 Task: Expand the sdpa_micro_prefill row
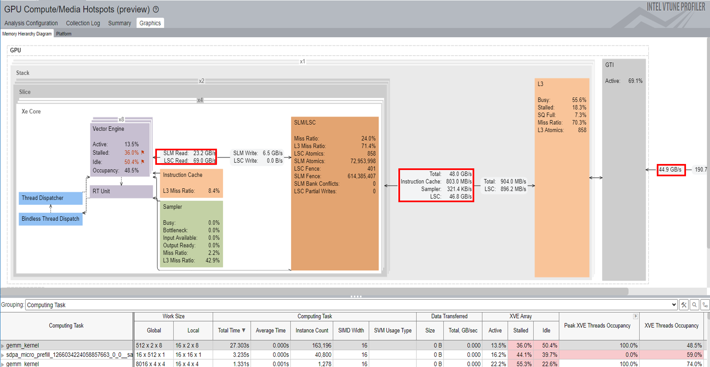tap(3, 355)
